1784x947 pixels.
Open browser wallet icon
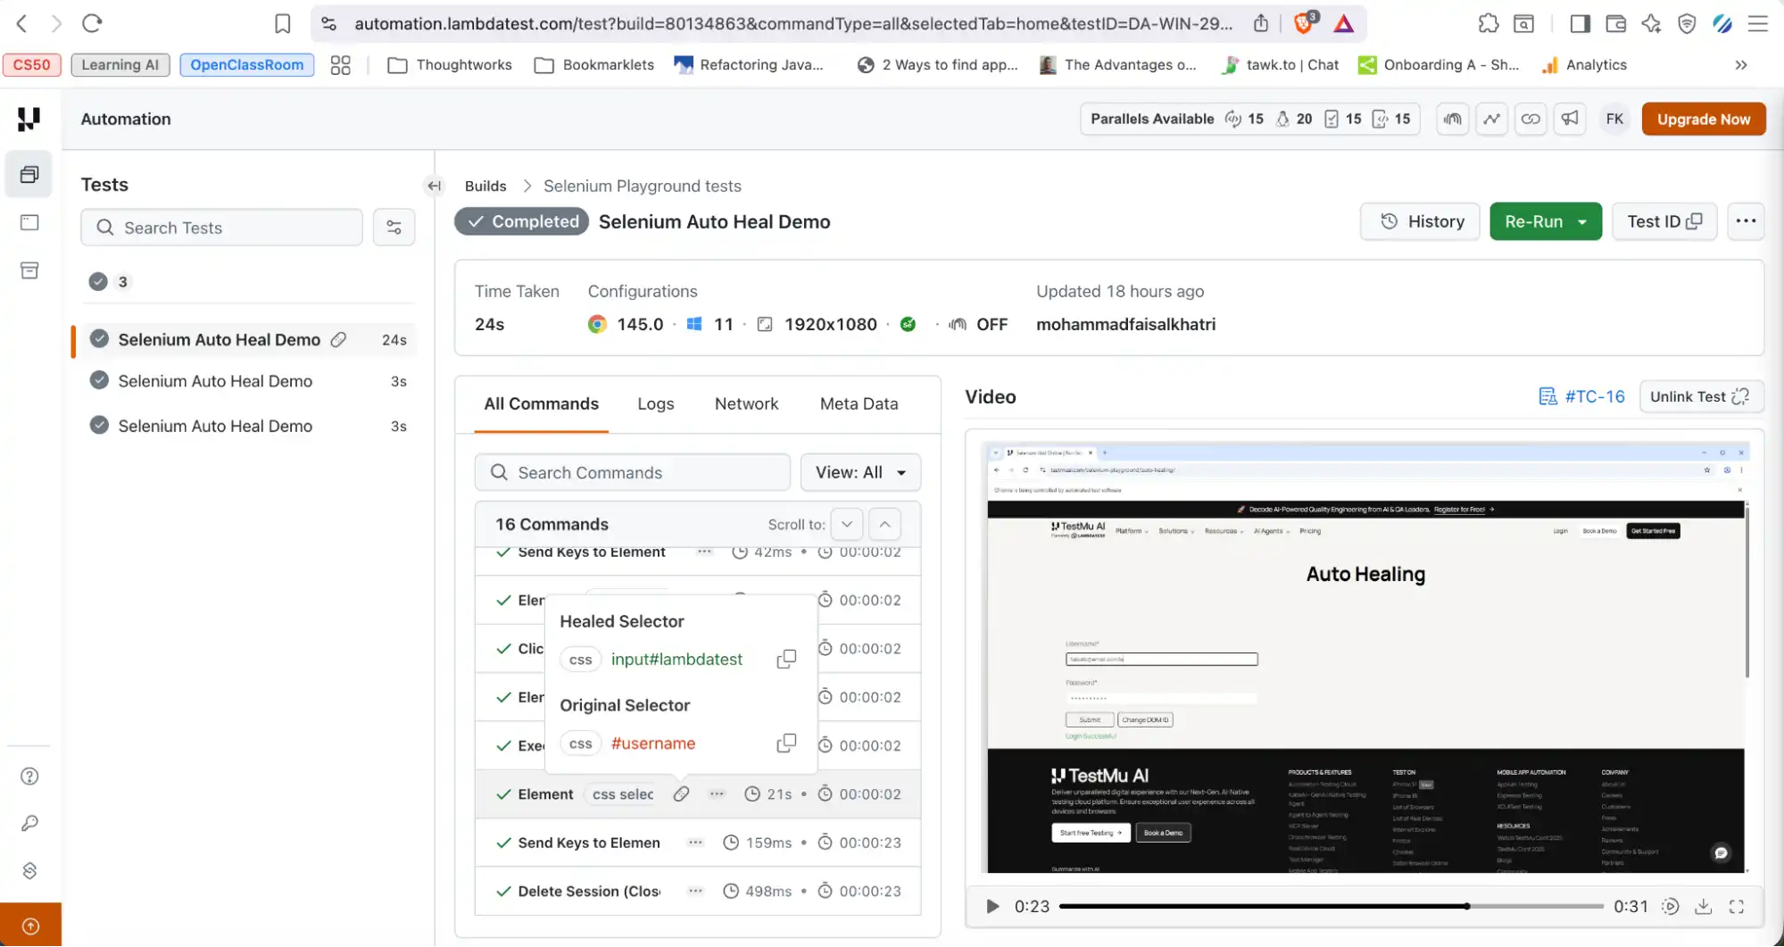pyautogui.click(x=1615, y=23)
